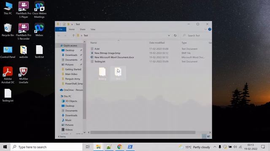Click the taskbar clock and date
This screenshot has width=270, height=151.
pos(251,147)
